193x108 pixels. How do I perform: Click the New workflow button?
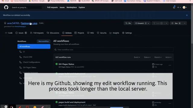click(x=43, y=41)
